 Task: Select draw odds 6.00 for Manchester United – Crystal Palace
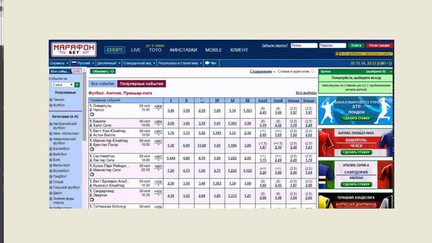[186, 146]
